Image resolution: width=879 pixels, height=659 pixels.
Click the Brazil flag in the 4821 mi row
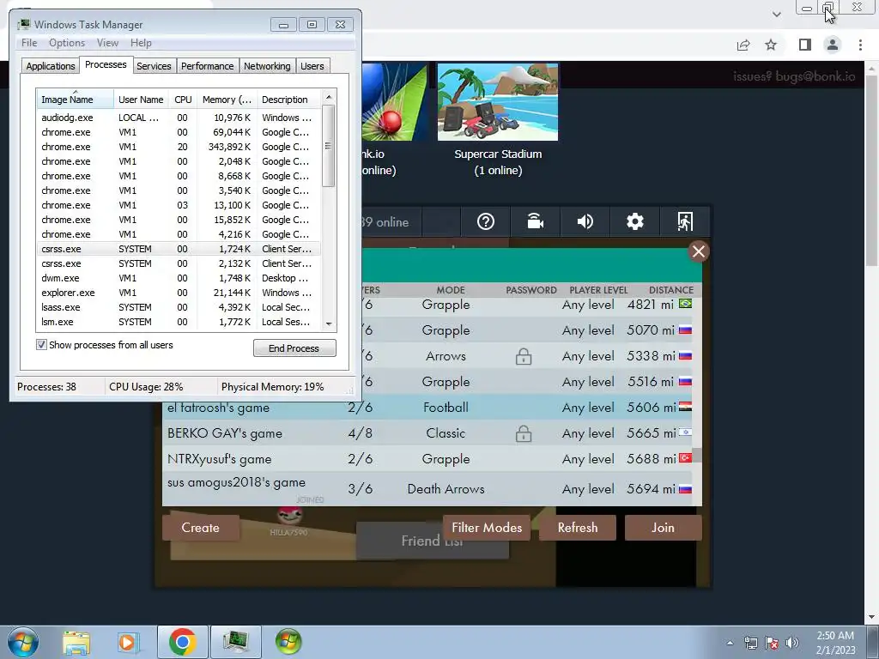[x=685, y=304]
